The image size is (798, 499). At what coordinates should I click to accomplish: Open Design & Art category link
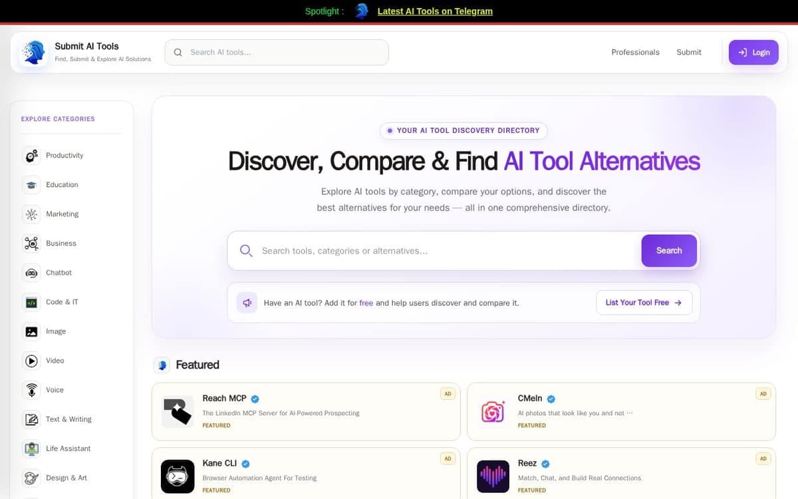pyautogui.click(x=66, y=478)
